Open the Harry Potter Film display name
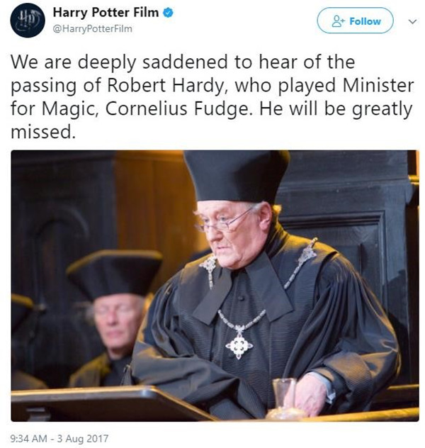Screen dimensions: 425x448 [106, 12]
